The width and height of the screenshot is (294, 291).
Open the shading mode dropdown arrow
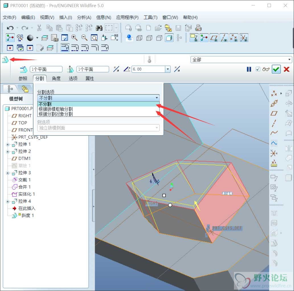(37, 38)
